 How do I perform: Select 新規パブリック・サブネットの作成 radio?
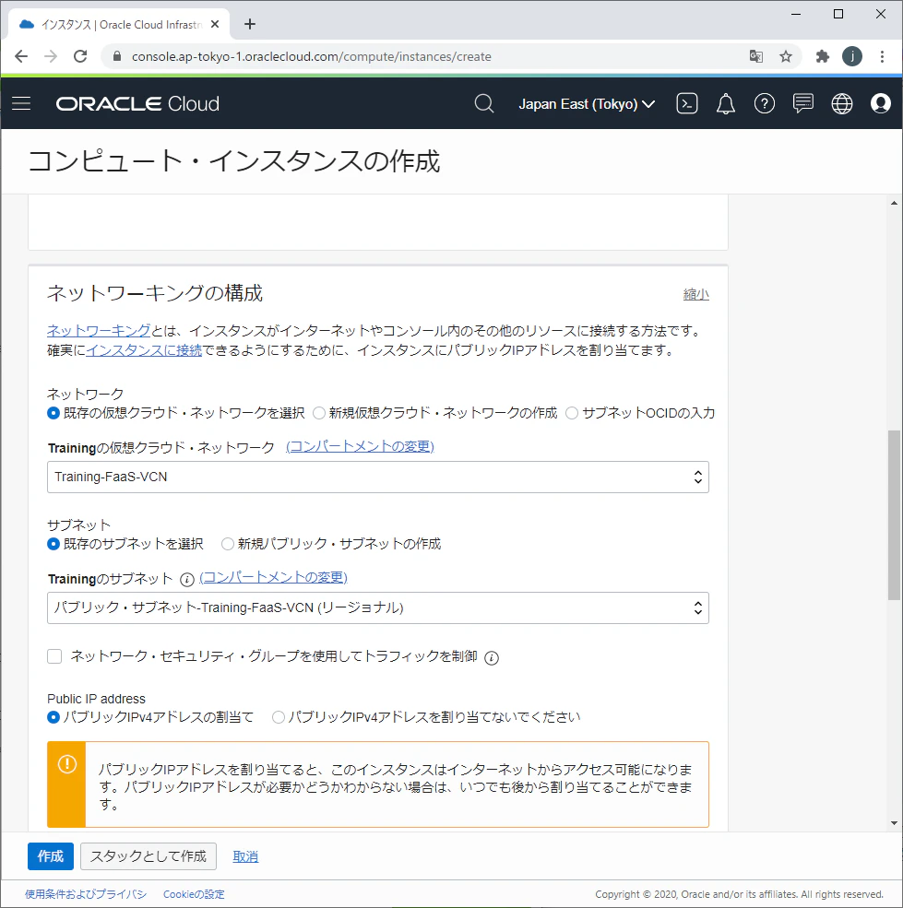(228, 544)
